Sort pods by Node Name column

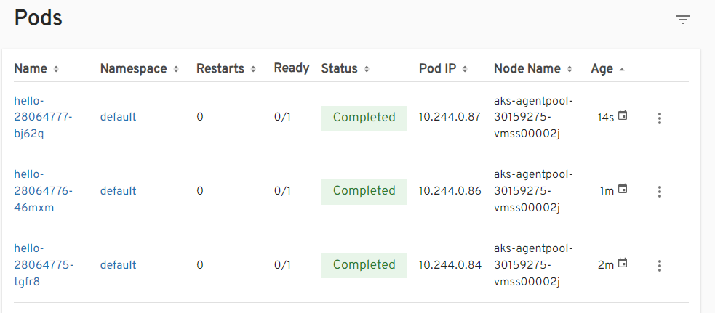point(533,69)
